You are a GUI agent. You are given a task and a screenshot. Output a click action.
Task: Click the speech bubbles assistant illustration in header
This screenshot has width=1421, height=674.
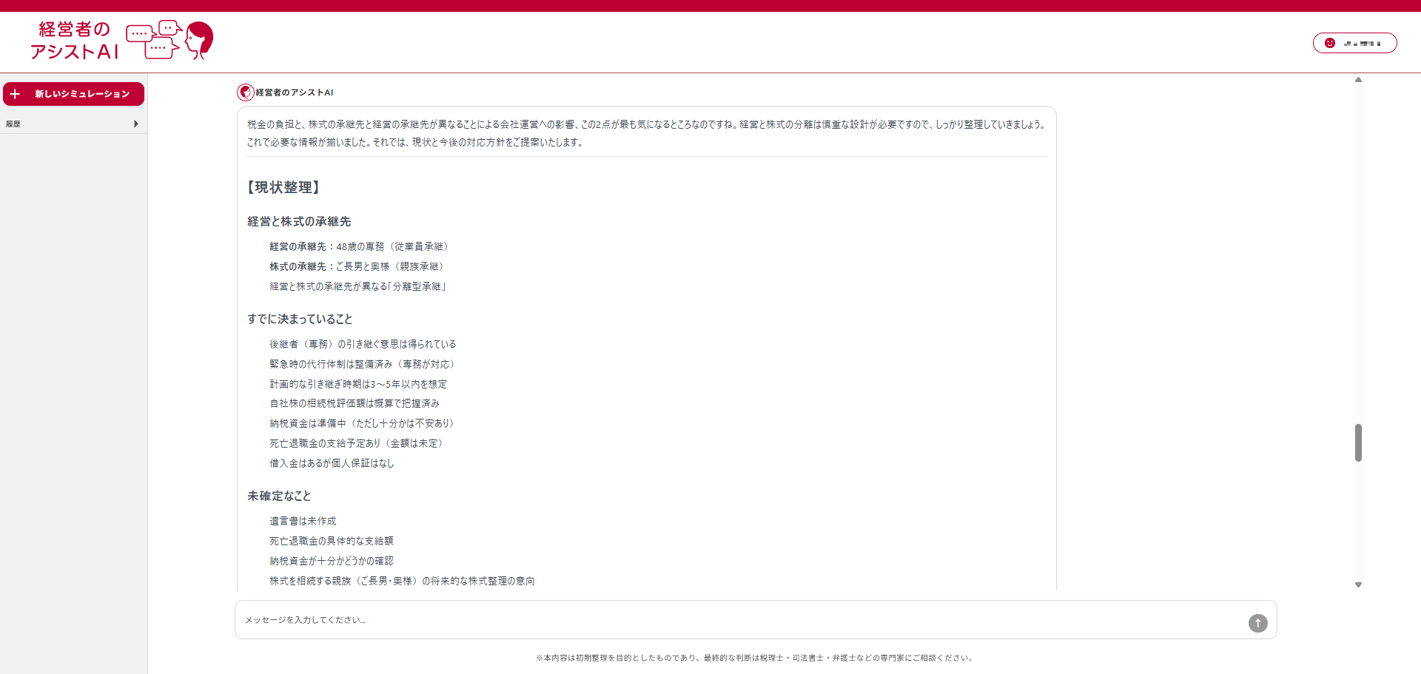coord(169,40)
